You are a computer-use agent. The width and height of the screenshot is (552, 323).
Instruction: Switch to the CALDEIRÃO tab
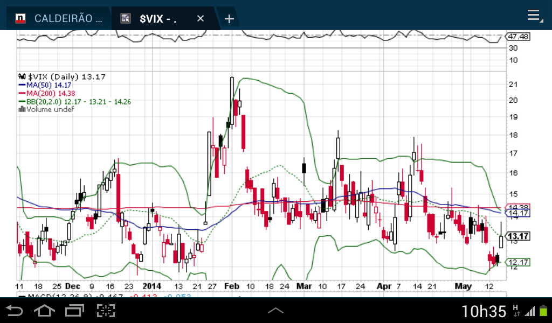59,19
